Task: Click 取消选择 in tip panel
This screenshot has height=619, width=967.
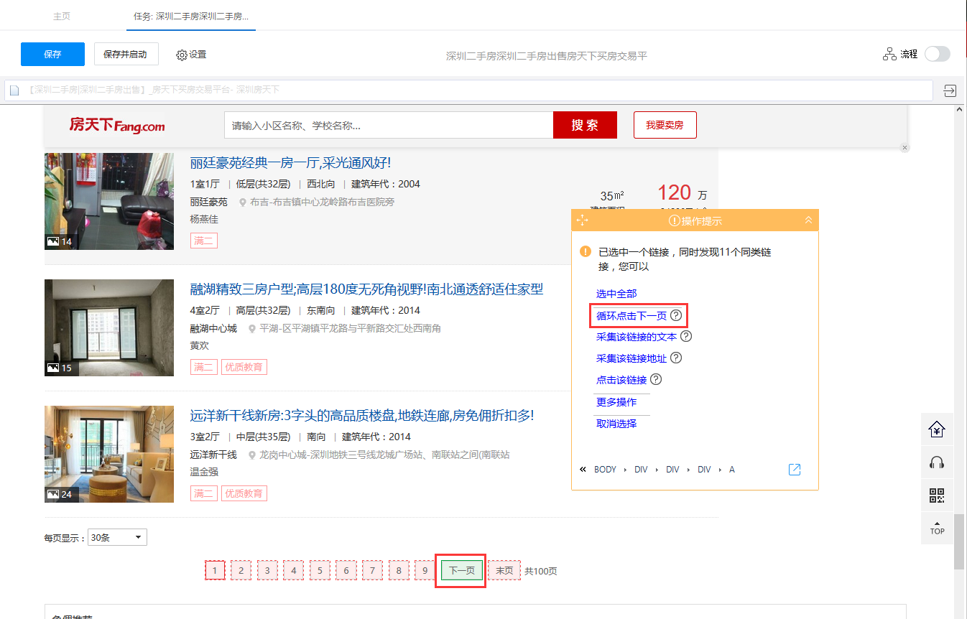Action: [616, 424]
